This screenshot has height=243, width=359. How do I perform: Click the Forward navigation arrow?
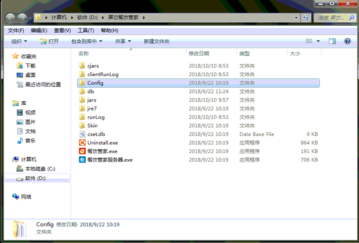point(22,18)
